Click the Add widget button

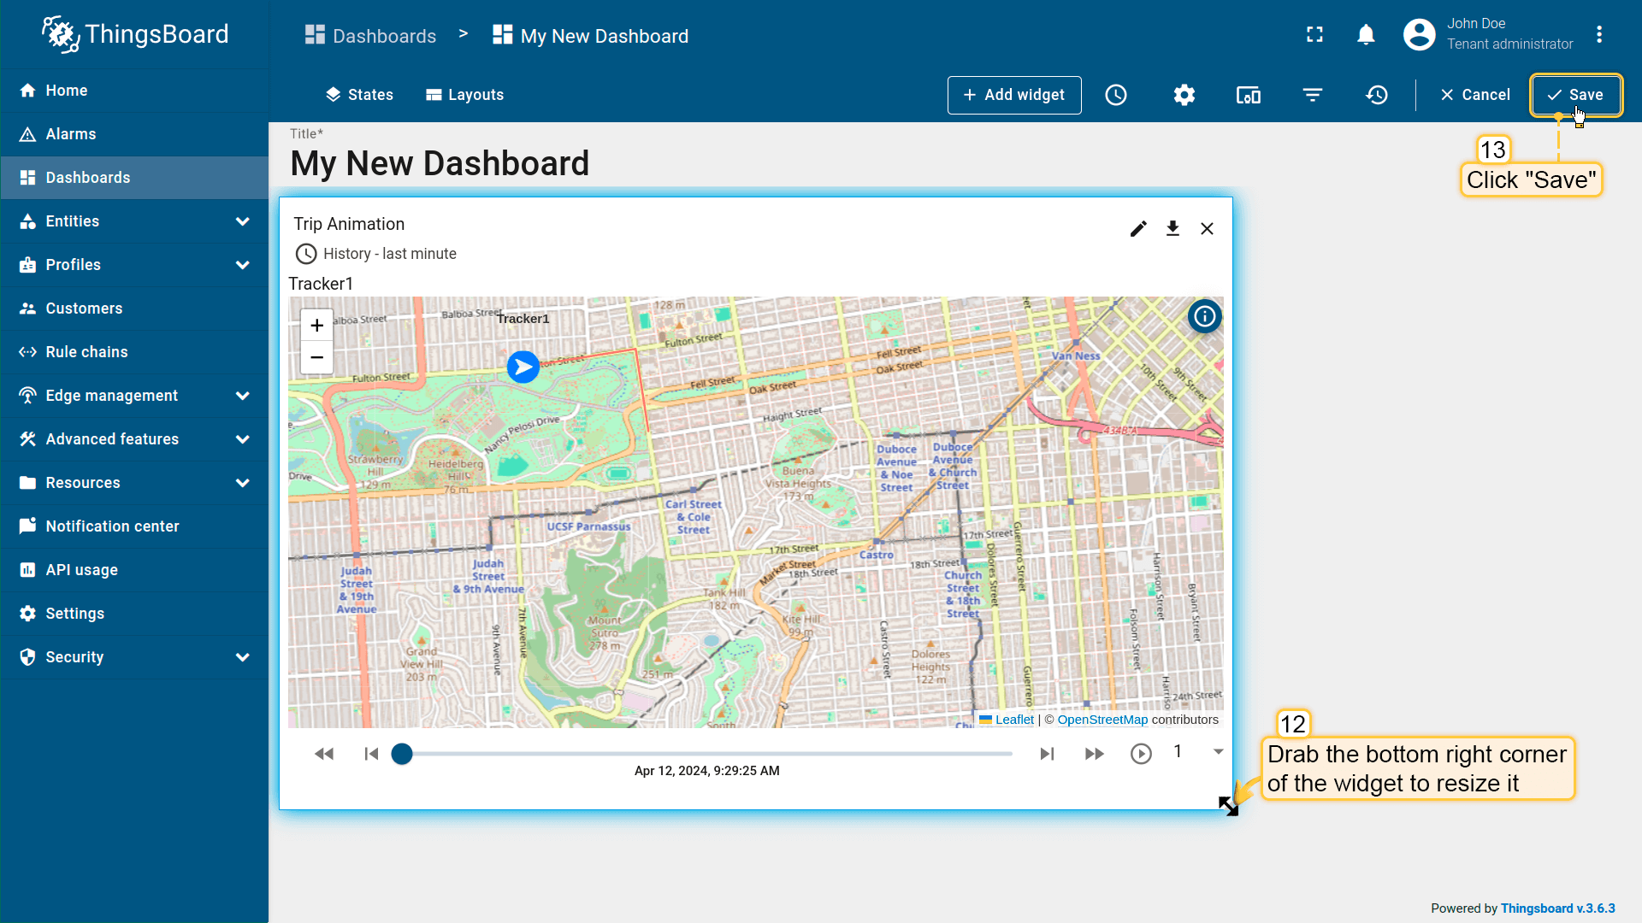pyautogui.click(x=1014, y=95)
